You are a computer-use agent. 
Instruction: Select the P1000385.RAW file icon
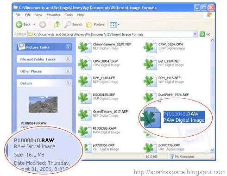pyautogui.click(x=85, y=131)
